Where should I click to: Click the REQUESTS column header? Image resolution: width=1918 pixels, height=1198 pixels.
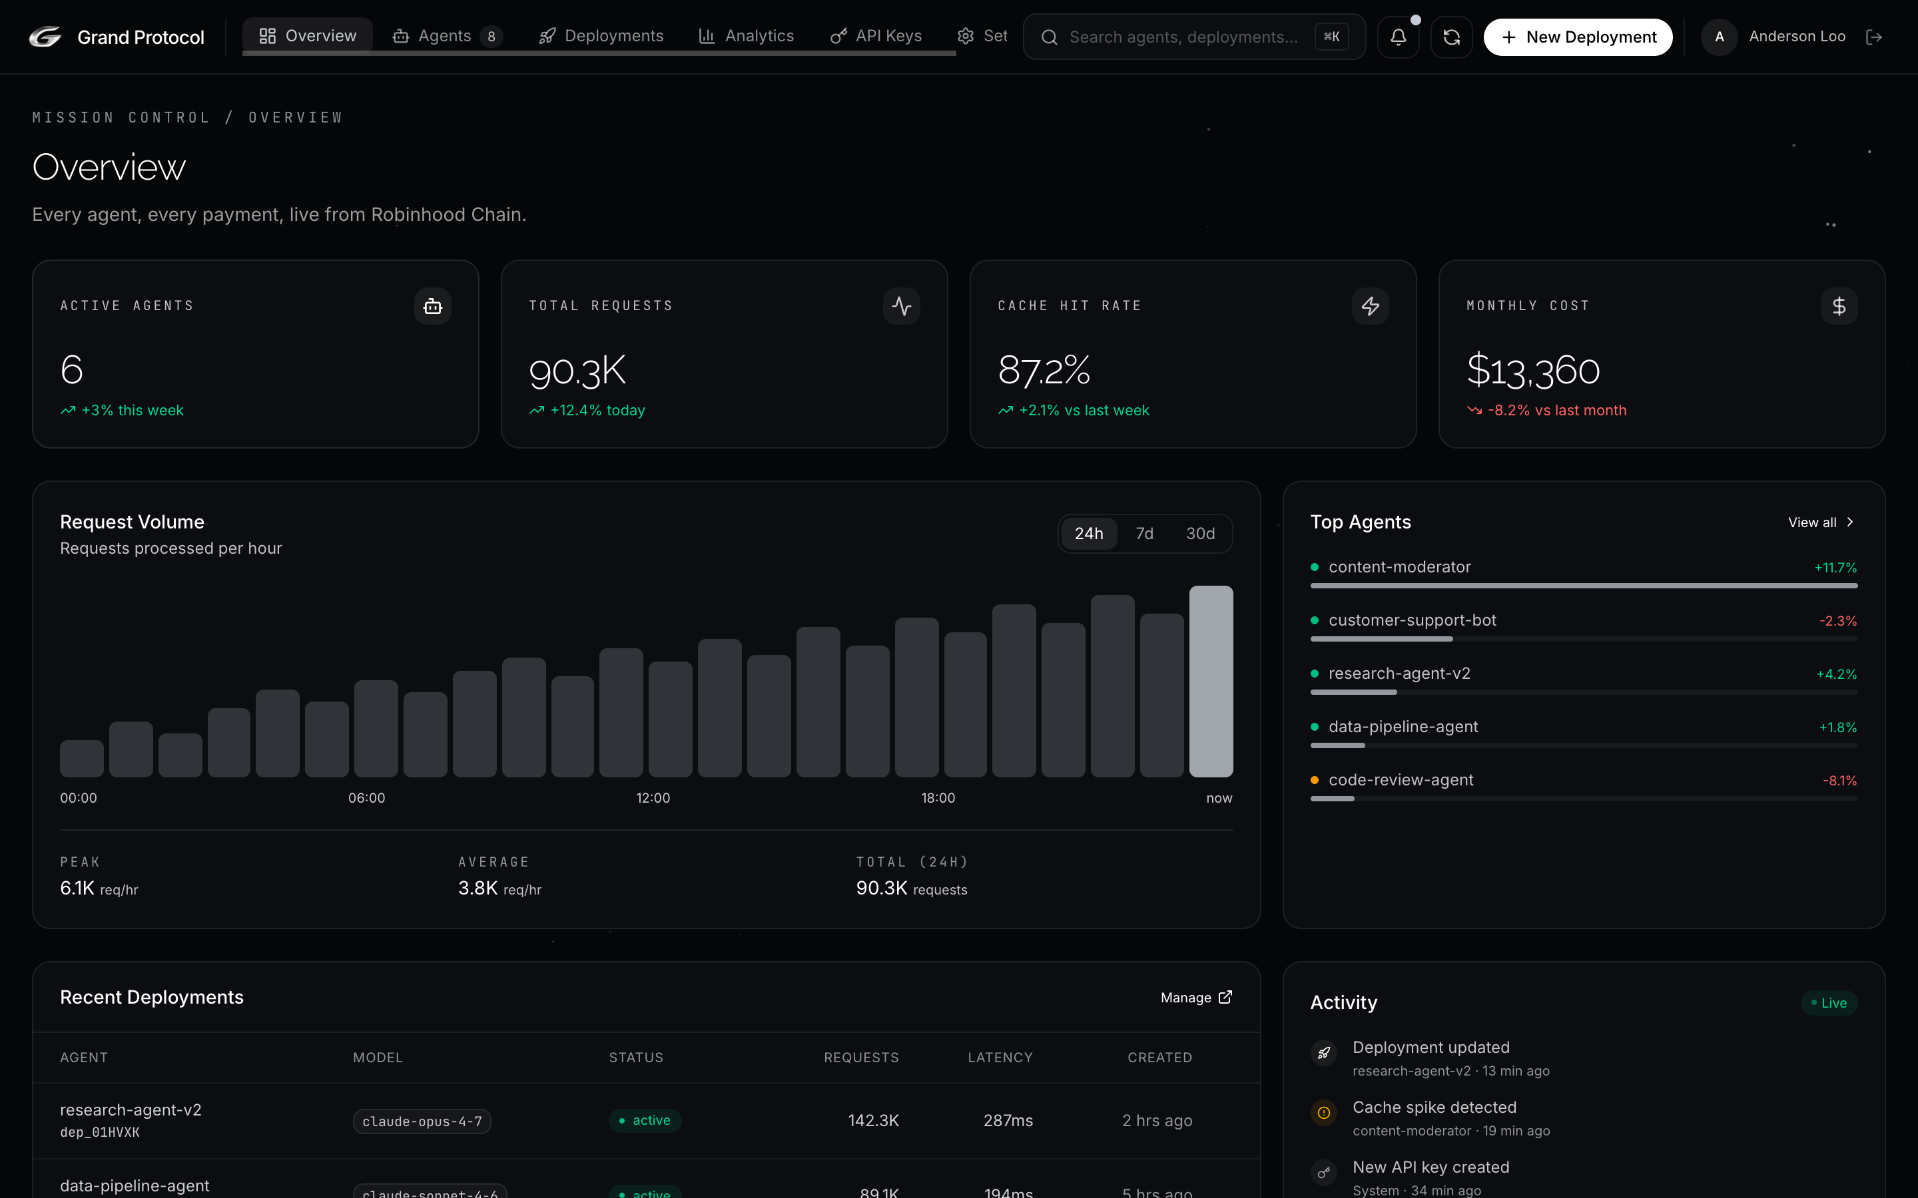pos(860,1058)
